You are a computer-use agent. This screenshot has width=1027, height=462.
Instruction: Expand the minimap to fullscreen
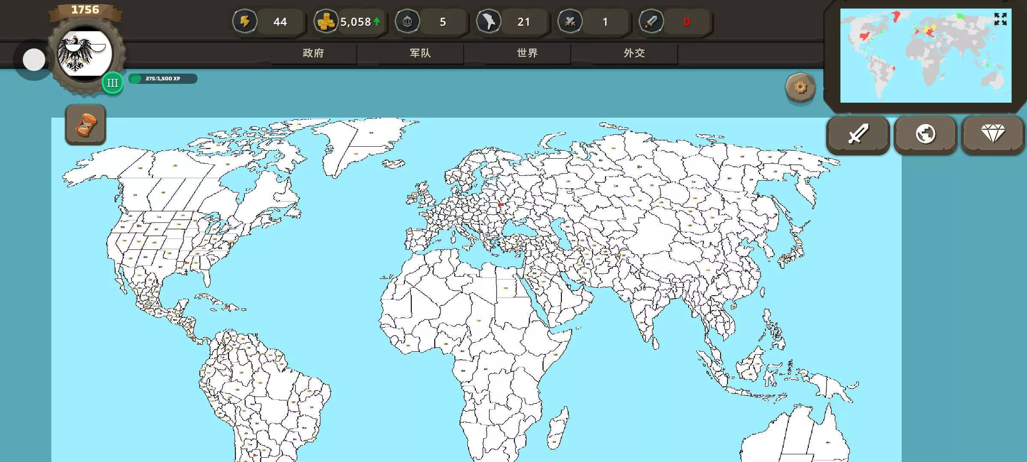coord(1000,19)
